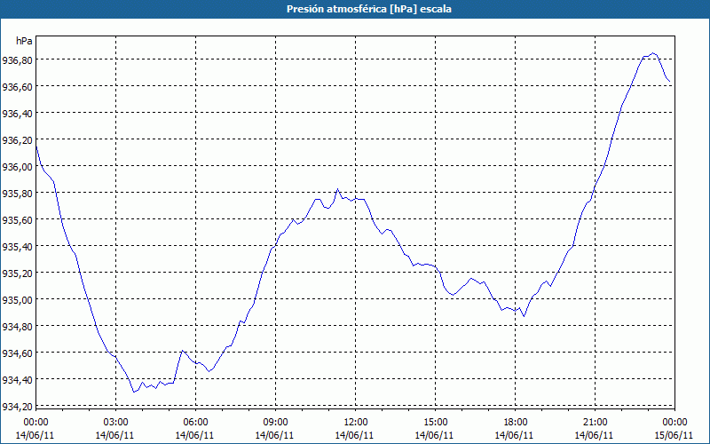Image resolution: width=710 pixels, height=444 pixels.
Task: Select the 936,60 y-axis value
Action: (17, 86)
